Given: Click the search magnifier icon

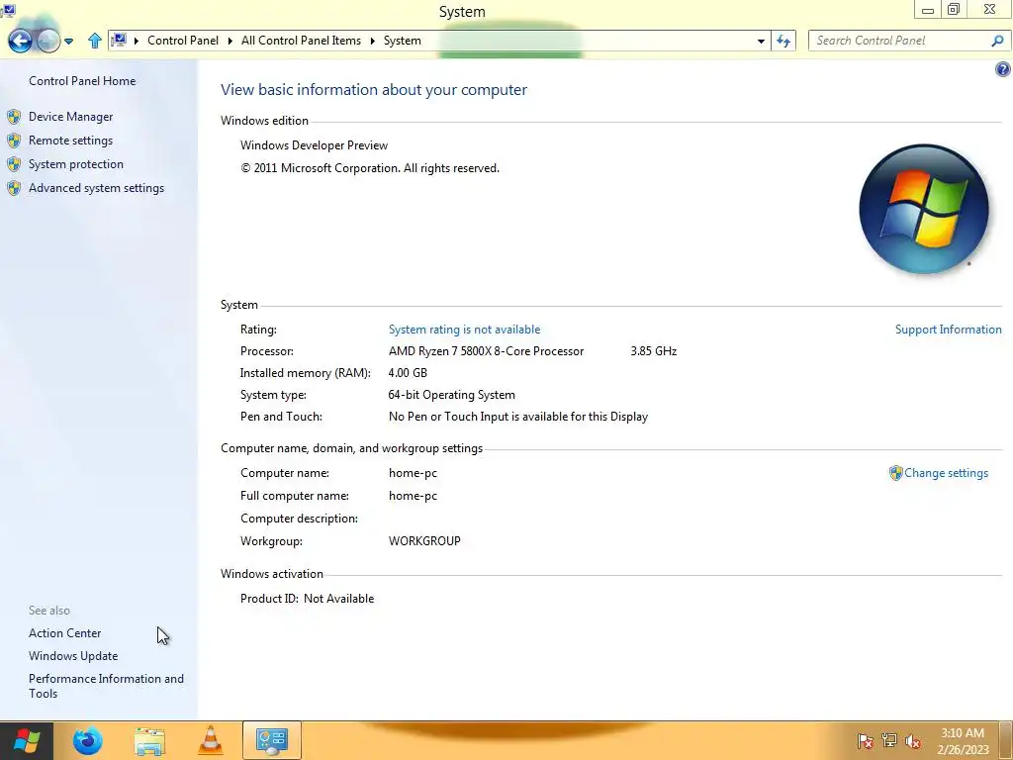Looking at the screenshot, I should 997,41.
